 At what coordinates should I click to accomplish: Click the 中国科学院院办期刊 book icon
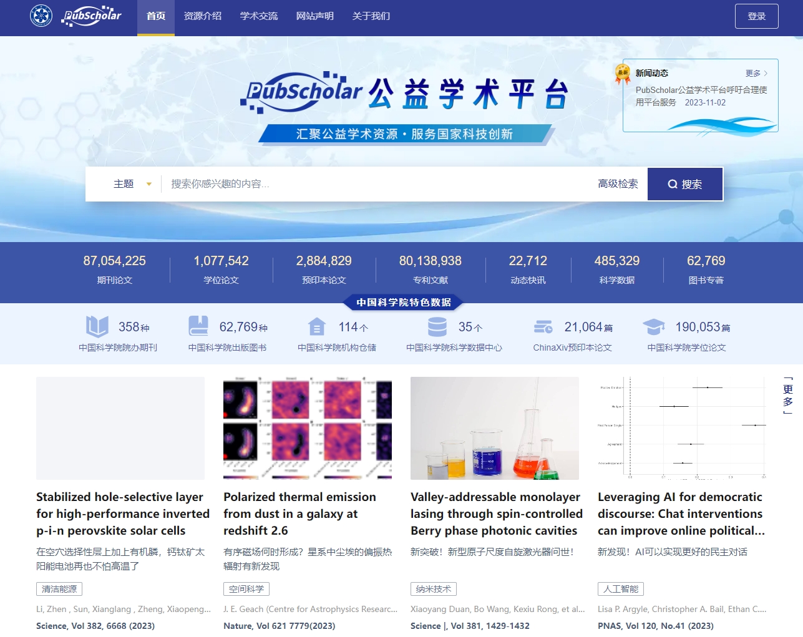pyautogui.click(x=97, y=326)
